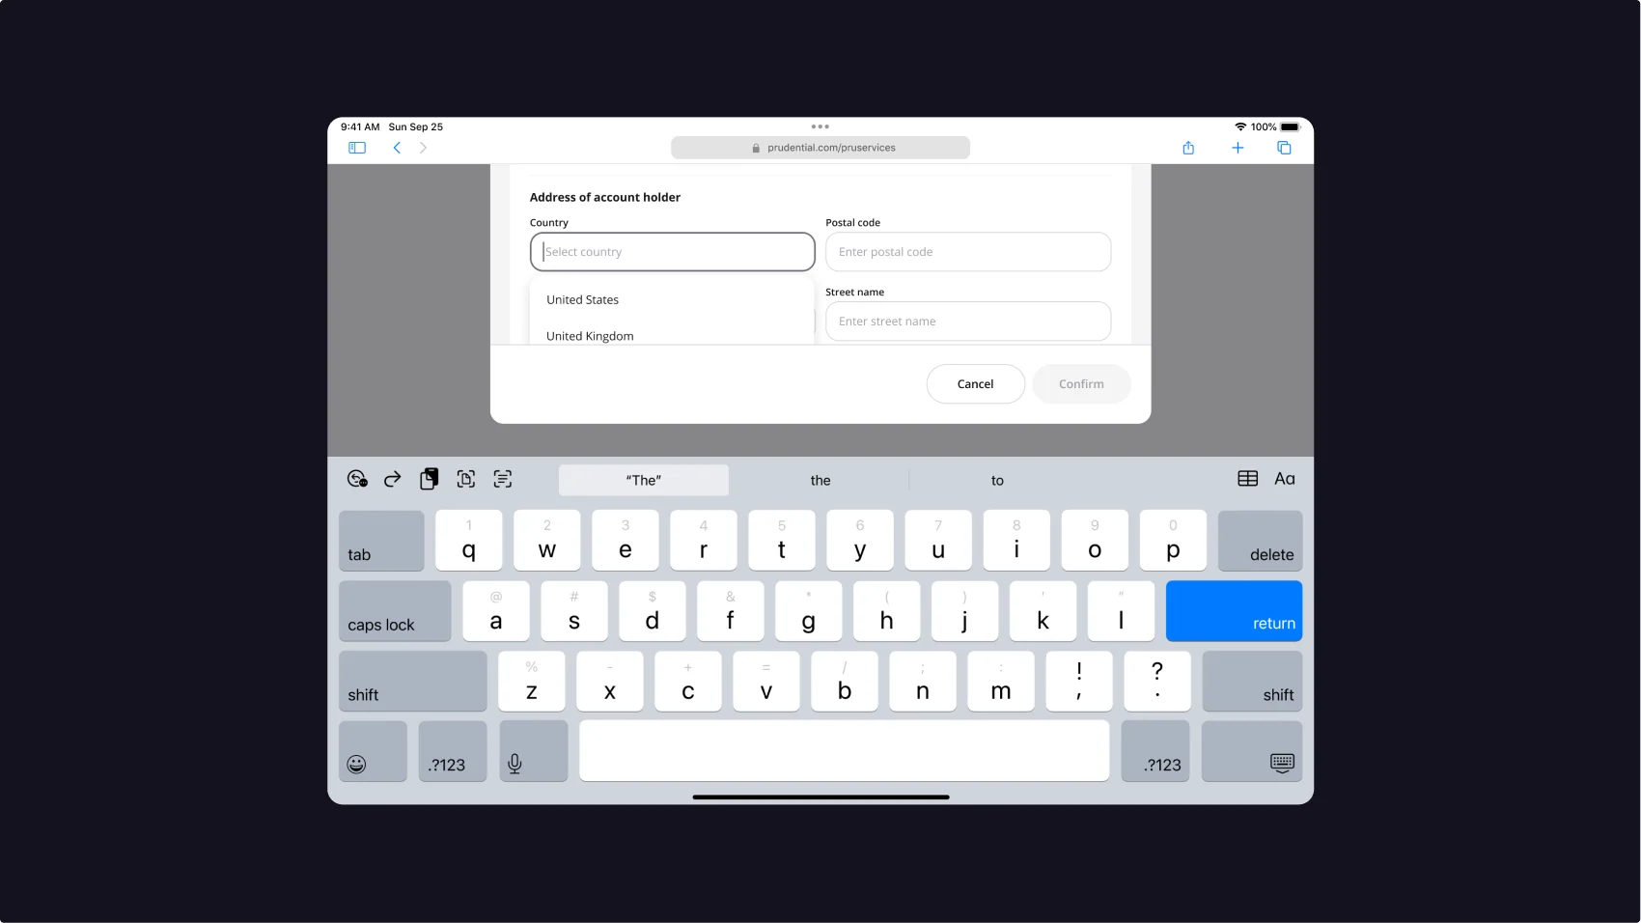Image resolution: width=1641 pixels, height=923 pixels.
Task: Tap the a key
Action: coord(496,611)
